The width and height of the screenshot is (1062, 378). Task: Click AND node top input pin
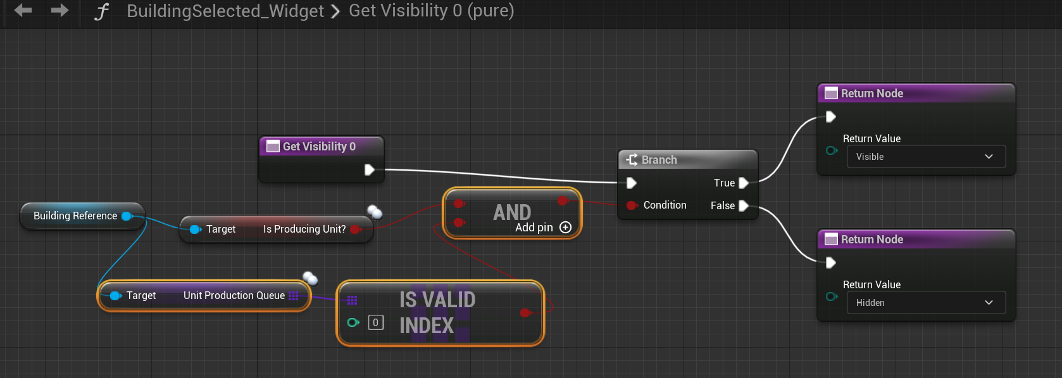(459, 204)
